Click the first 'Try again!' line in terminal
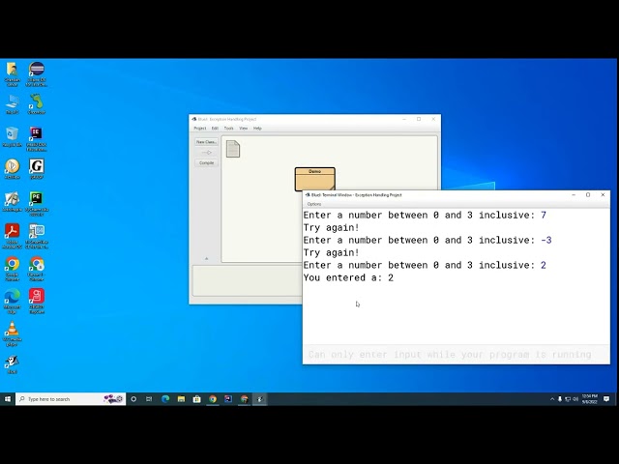The height and width of the screenshot is (464, 619). click(x=331, y=228)
